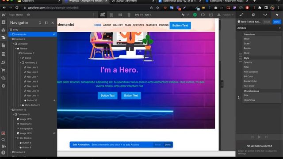Open the Help question mark icon
Viewport: 283px width, 159px height.
pyautogui.click(x=3, y=152)
